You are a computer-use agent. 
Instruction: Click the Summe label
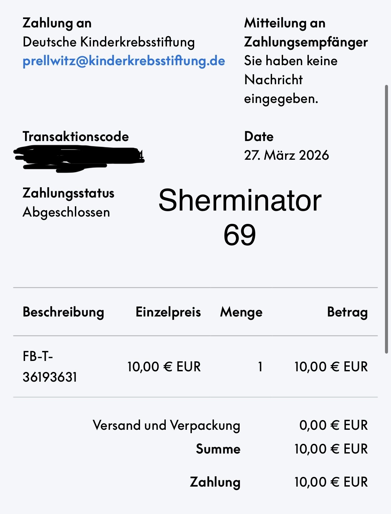click(x=218, y=449)
